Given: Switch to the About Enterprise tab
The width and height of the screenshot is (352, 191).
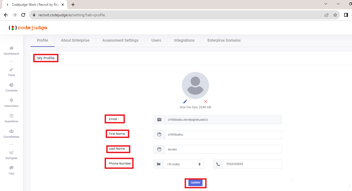Looking at the screenshot, I should pos(75,40).
